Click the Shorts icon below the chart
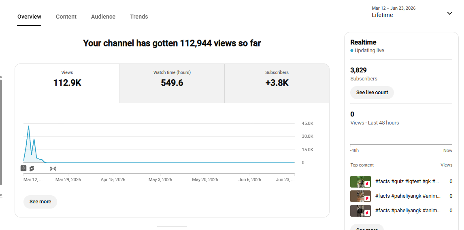Image resolution: width=464 pixels, height=230 pixels. 32,169
